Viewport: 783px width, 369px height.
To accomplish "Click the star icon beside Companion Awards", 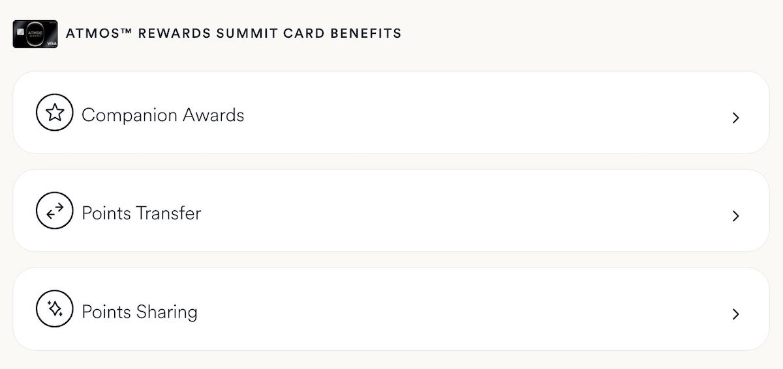I will (55, 113).
